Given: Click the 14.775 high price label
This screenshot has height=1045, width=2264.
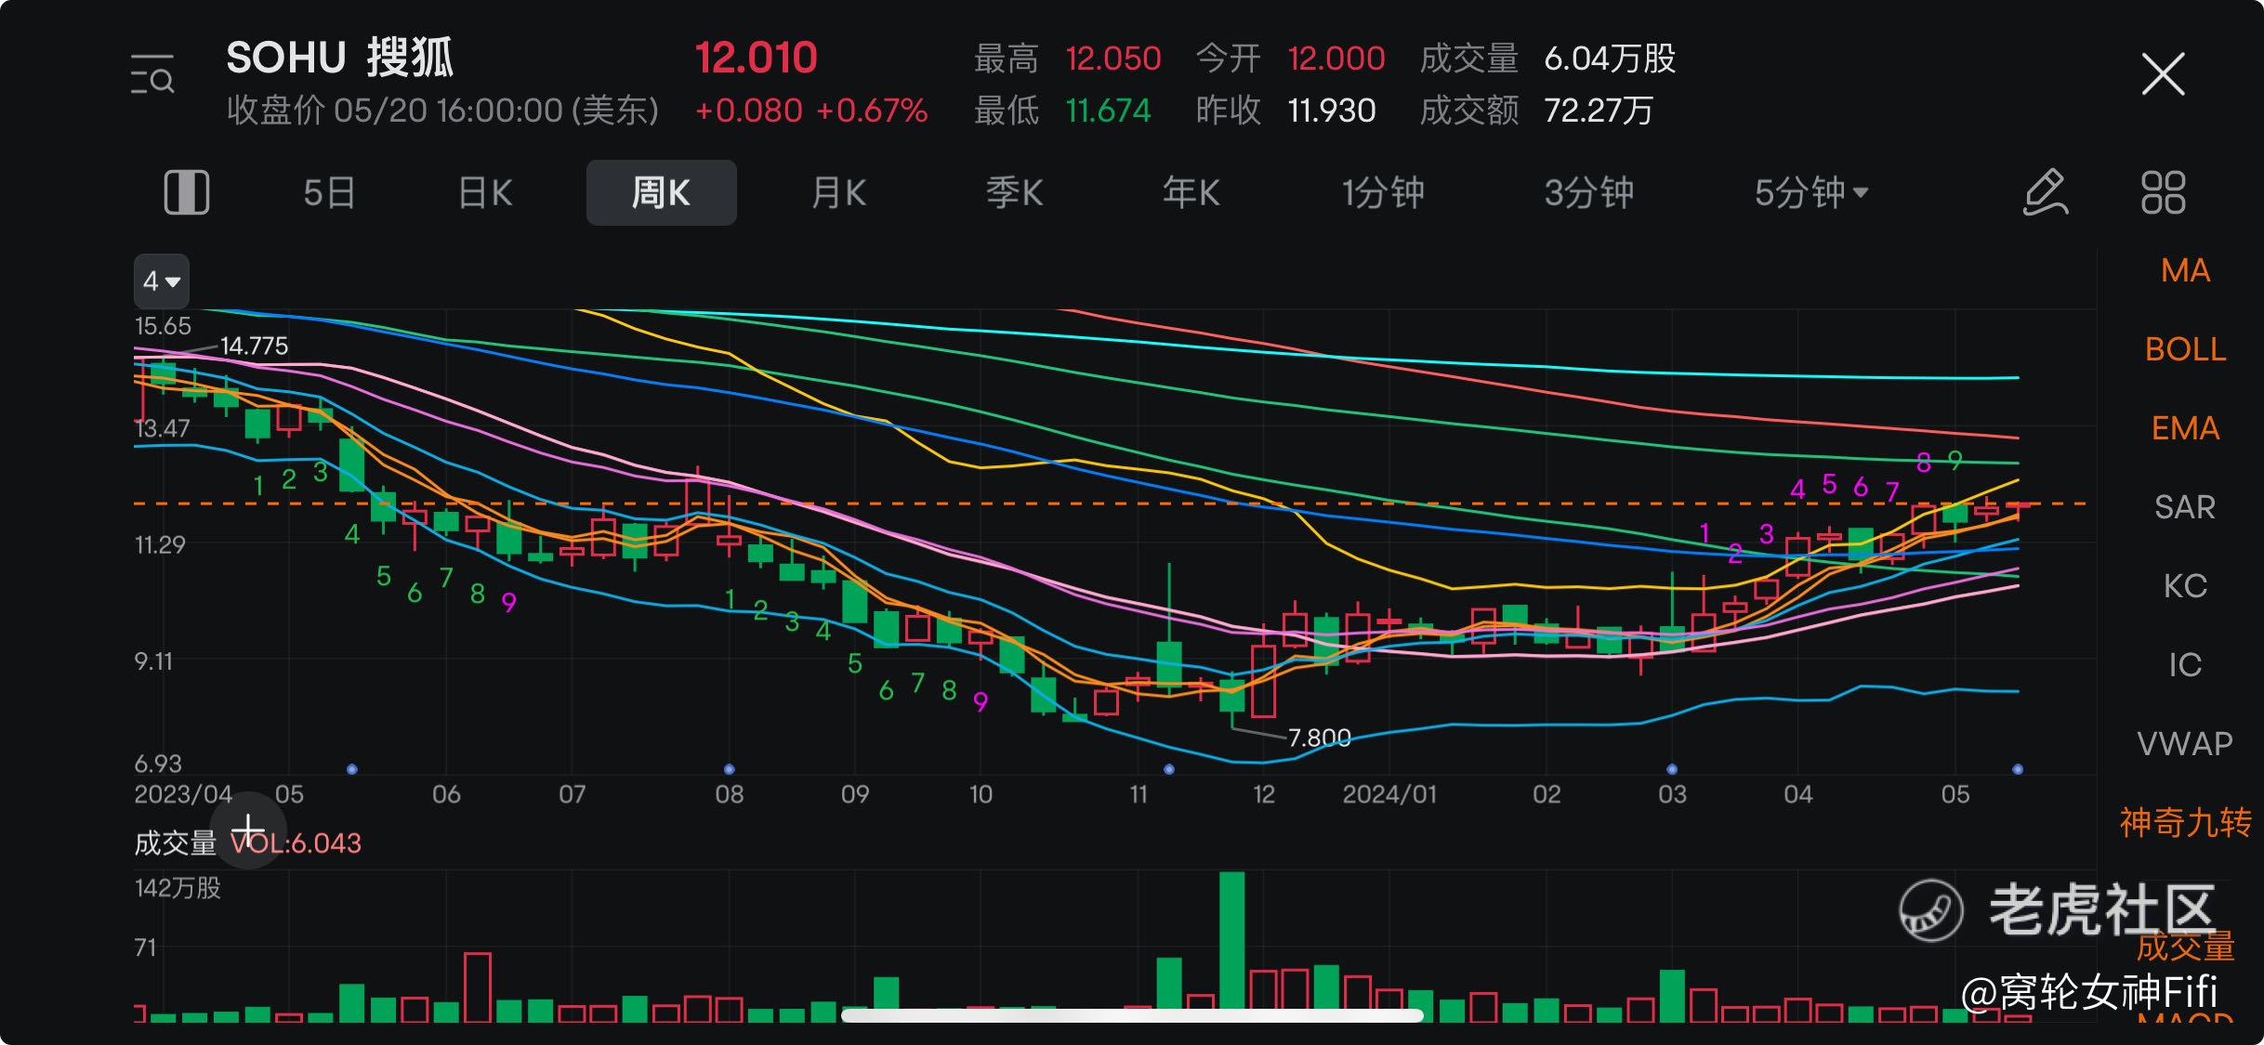Looking at the screenshot, I should pos(254,346).
